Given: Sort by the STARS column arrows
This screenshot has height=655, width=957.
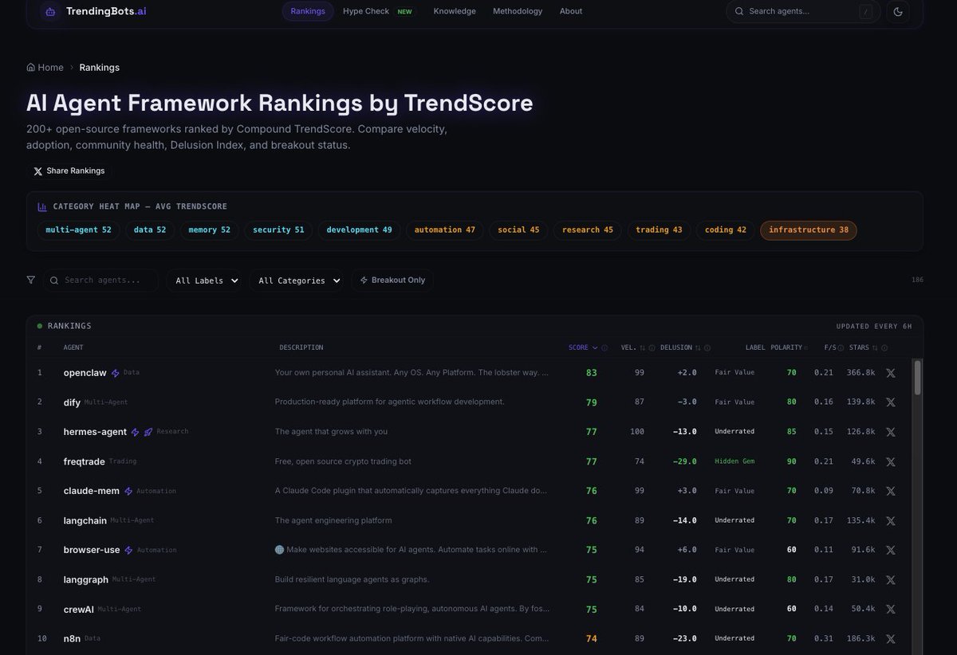Looking at the screenshot, I should 875,347.
